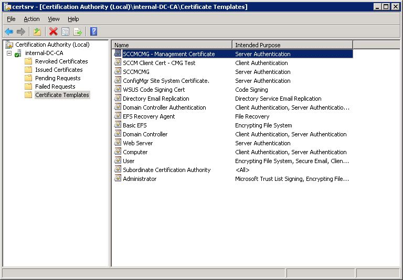
Task: Click the Failed Requests folder icon
Action: tap(28, 87)
